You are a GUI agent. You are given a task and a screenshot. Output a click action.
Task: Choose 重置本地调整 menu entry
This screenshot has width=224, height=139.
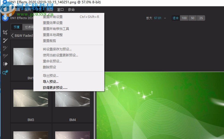pyautogui.click(x=69, y=35)
